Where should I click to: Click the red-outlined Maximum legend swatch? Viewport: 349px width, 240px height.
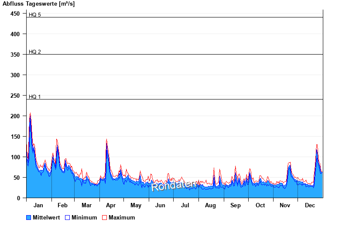[x=105, y=217]
